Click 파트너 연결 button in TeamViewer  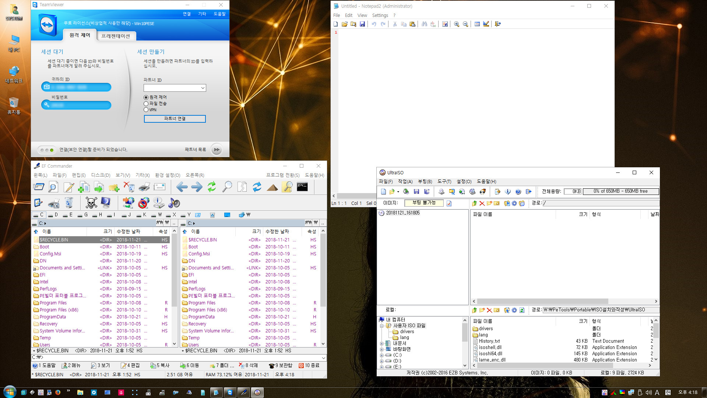175,119
